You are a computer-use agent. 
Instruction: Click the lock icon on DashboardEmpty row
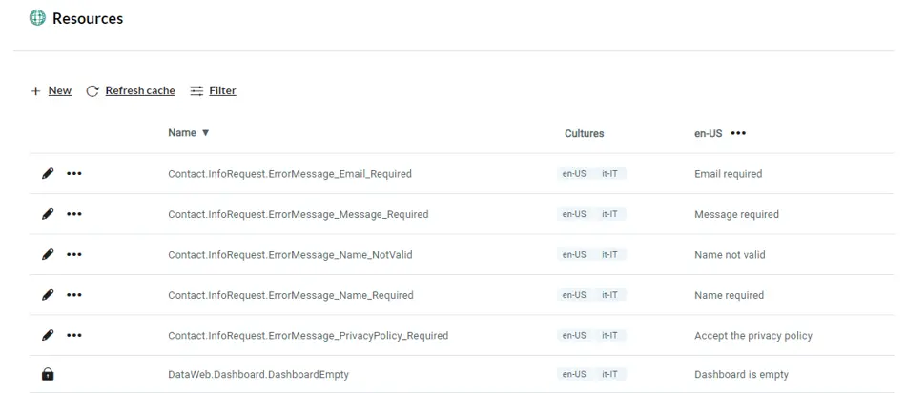click(x=48, y=374)
